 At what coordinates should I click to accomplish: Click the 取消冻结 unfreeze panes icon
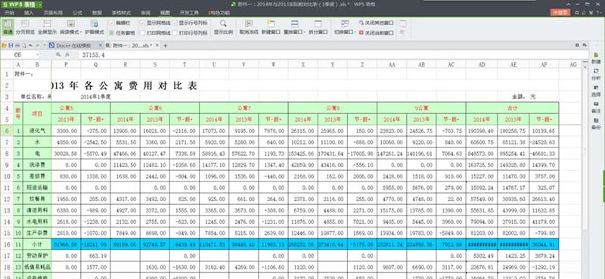click(249, 27)
